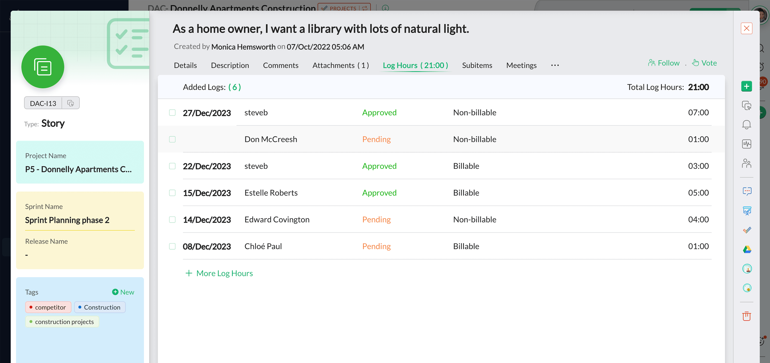Open Sprint Planning phase 2 sprint field
Screen dimensions: 770x363
67,220
